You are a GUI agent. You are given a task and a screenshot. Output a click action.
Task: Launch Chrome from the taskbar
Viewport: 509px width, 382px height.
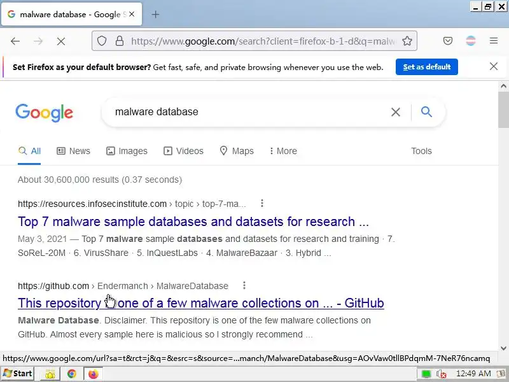[72, 374]
